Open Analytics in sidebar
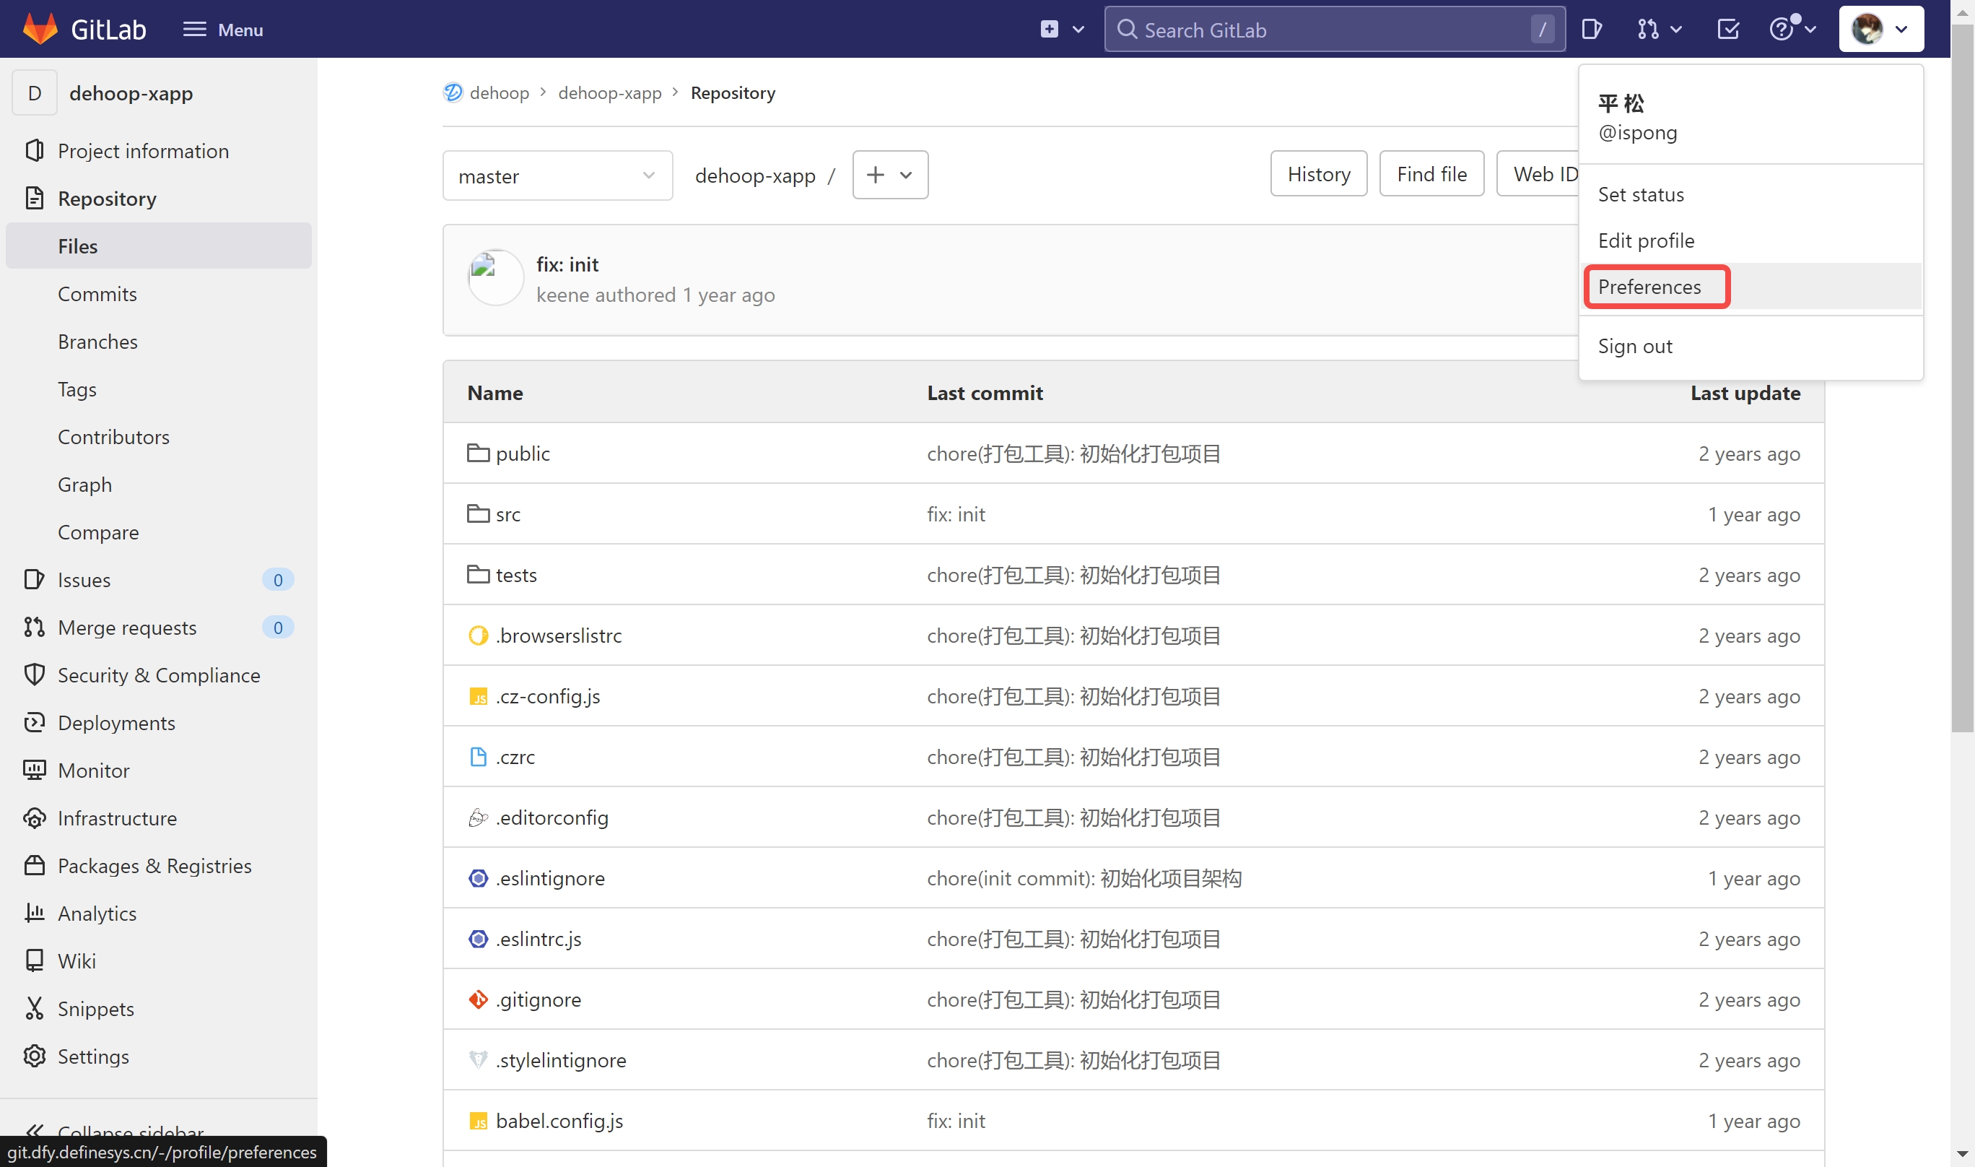1975x1167 pixels. tap(158, 913)
